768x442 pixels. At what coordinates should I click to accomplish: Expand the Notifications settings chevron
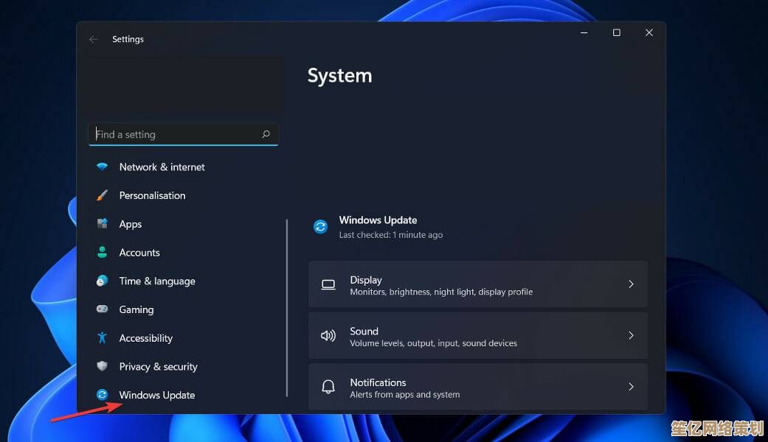click(631, 387)
